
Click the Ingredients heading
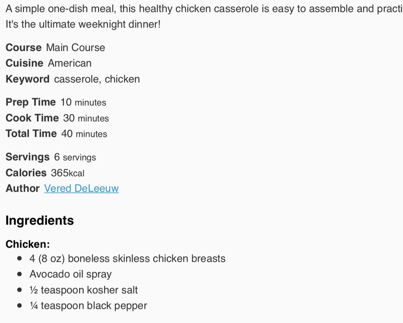coord(40,221)
